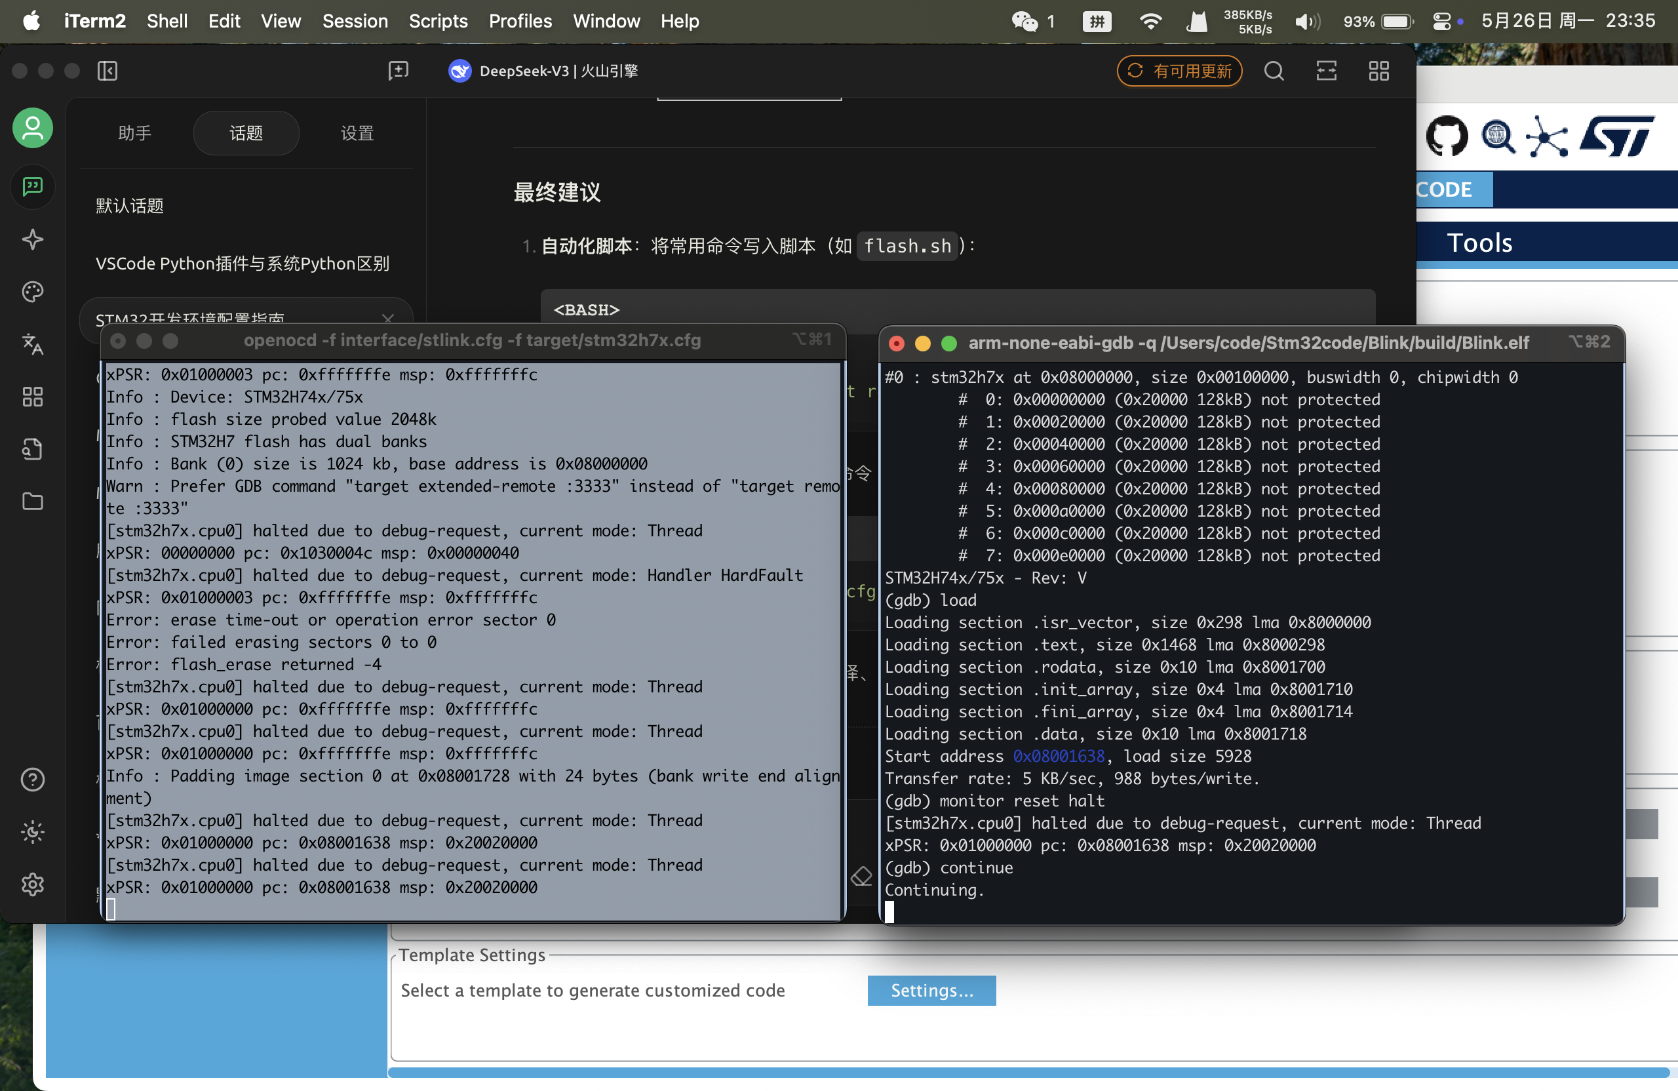Click the GitHub icon in STM32 window
The width and height of the screenshot is (1678, 1091).
[x=1445, y=136]
